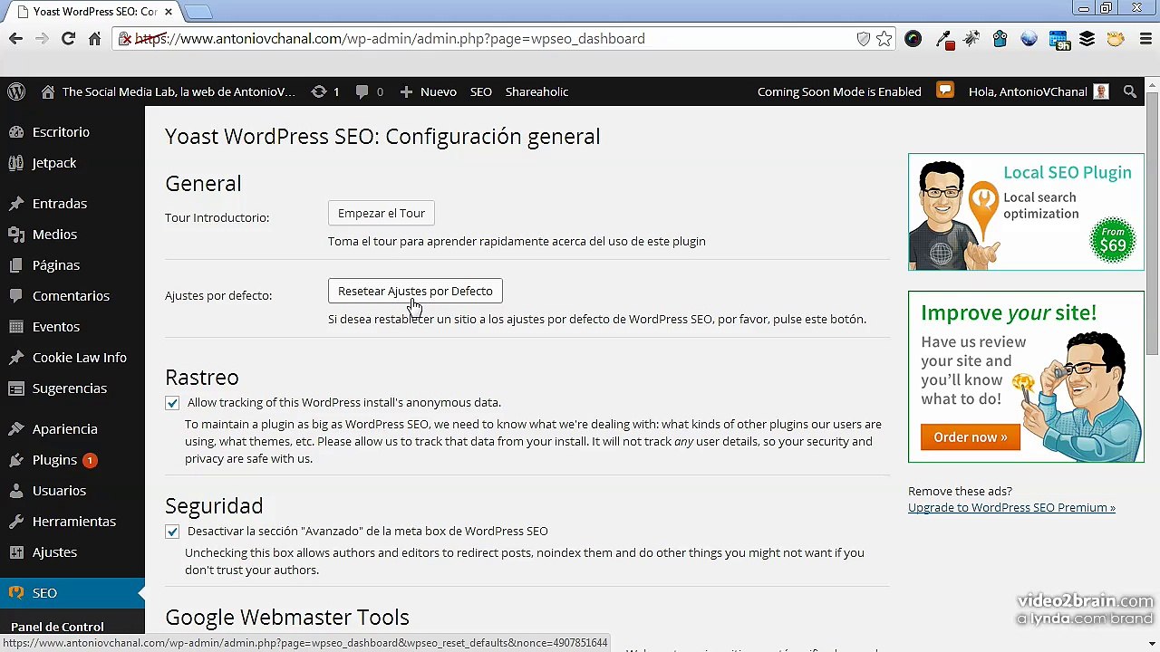Click the blue owl-eyed extension icon
The width and height of the screenshot is (1160, 652).
coord(1000,39)
